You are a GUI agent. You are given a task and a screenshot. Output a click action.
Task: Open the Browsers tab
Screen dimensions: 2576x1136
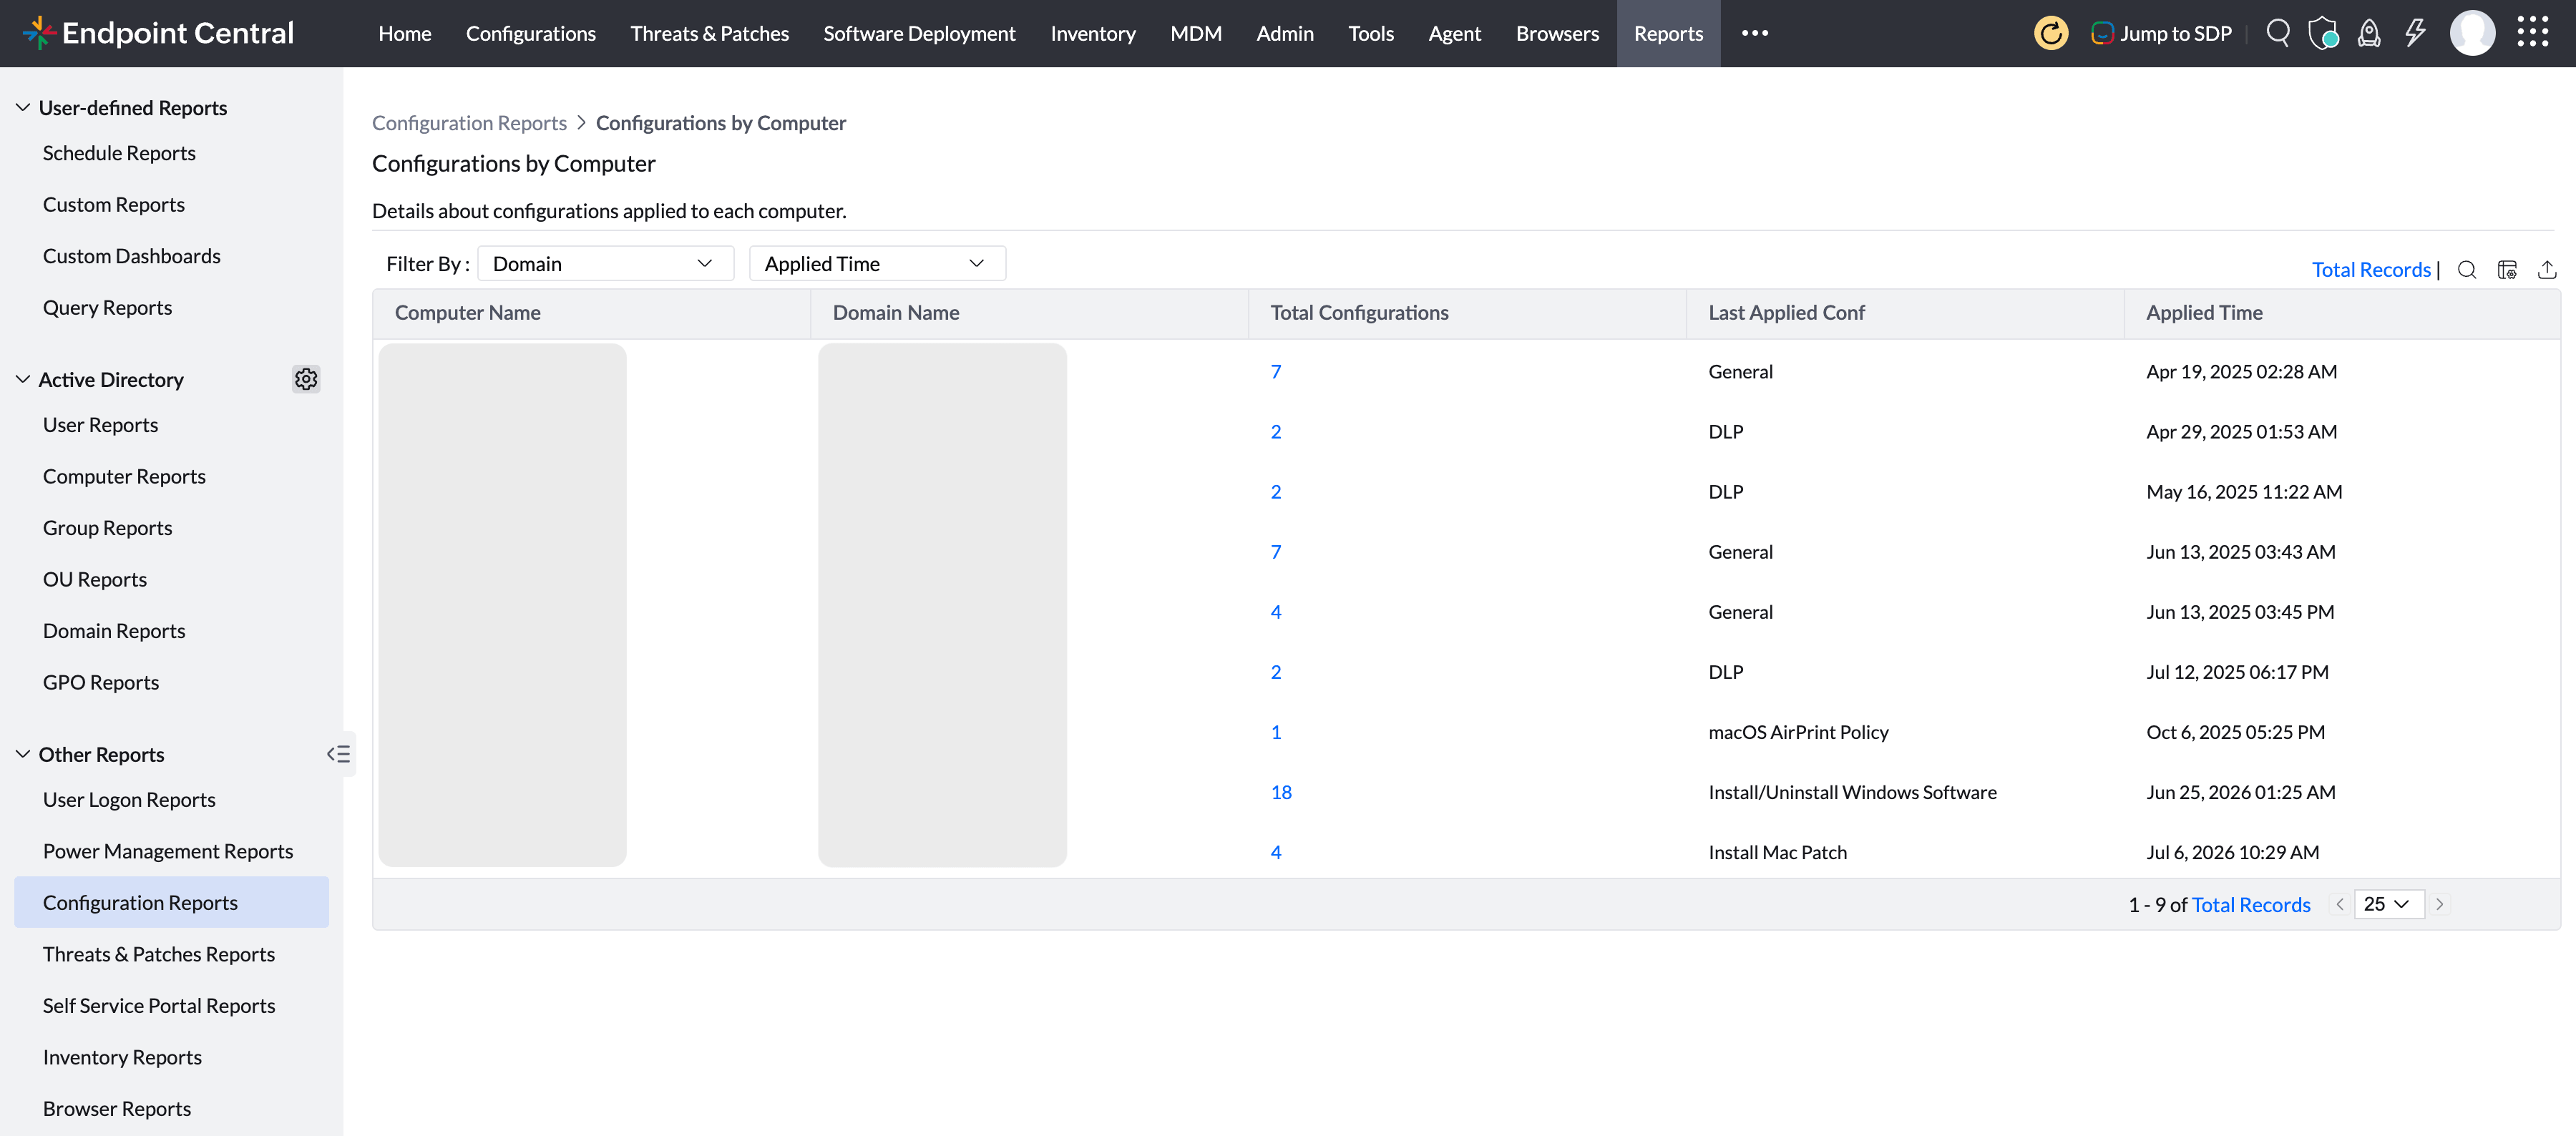1557,33
